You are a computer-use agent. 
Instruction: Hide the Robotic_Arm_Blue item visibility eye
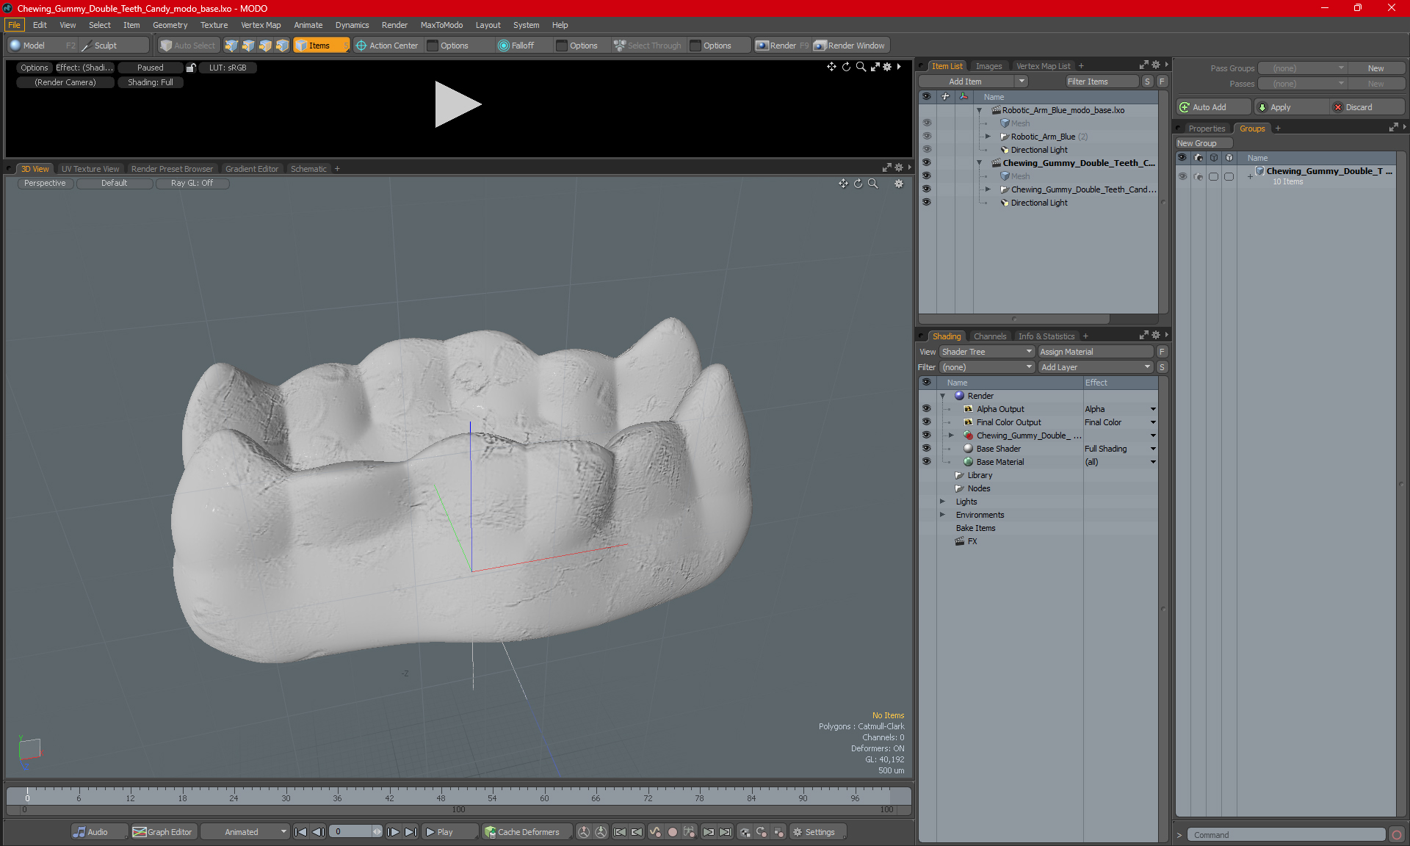tap(926, 137)
